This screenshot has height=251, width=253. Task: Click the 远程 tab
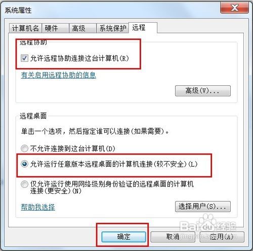point(143,28)
